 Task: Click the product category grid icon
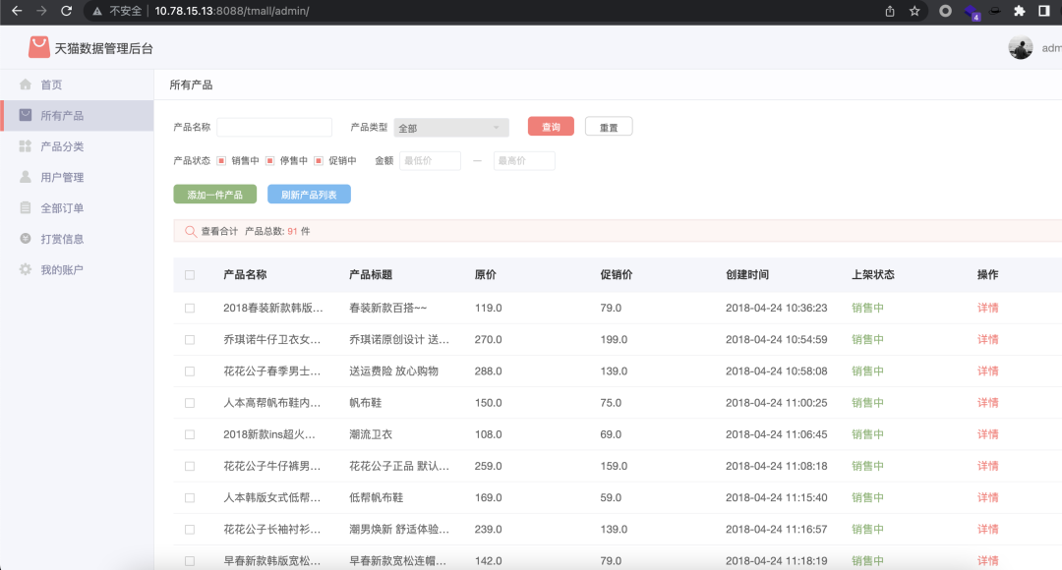pos(26,146)
